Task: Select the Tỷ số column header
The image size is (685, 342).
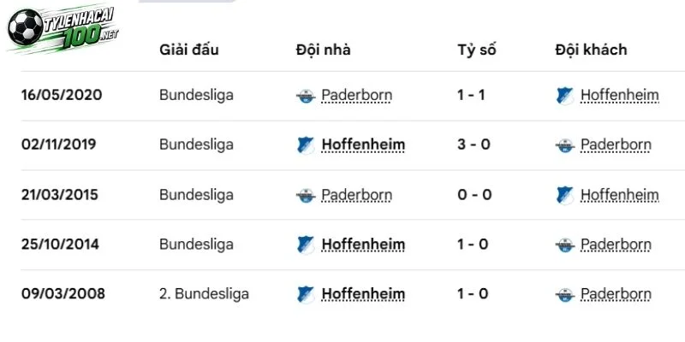Action: click(x=477, y=50)
